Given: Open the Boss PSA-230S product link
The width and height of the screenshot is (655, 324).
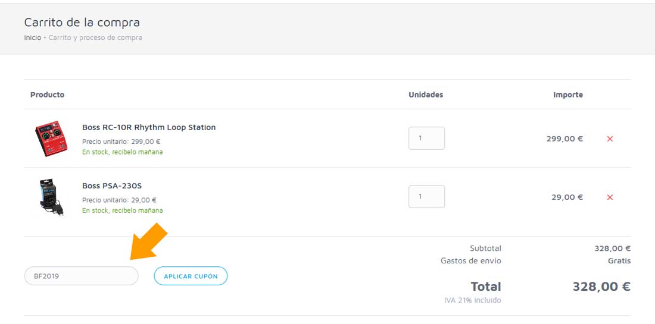Looking at the screenshot, I should point(112,185).
